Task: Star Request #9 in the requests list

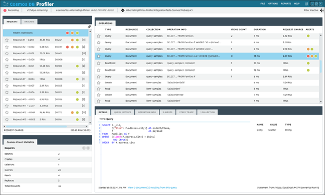Action: pyautogui.click(x=7, y=92)
